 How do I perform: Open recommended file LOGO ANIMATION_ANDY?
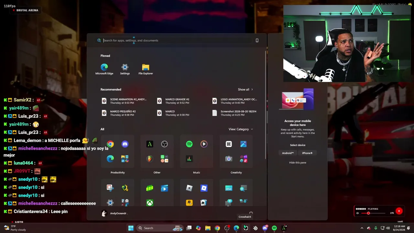(x=234, y=101)
